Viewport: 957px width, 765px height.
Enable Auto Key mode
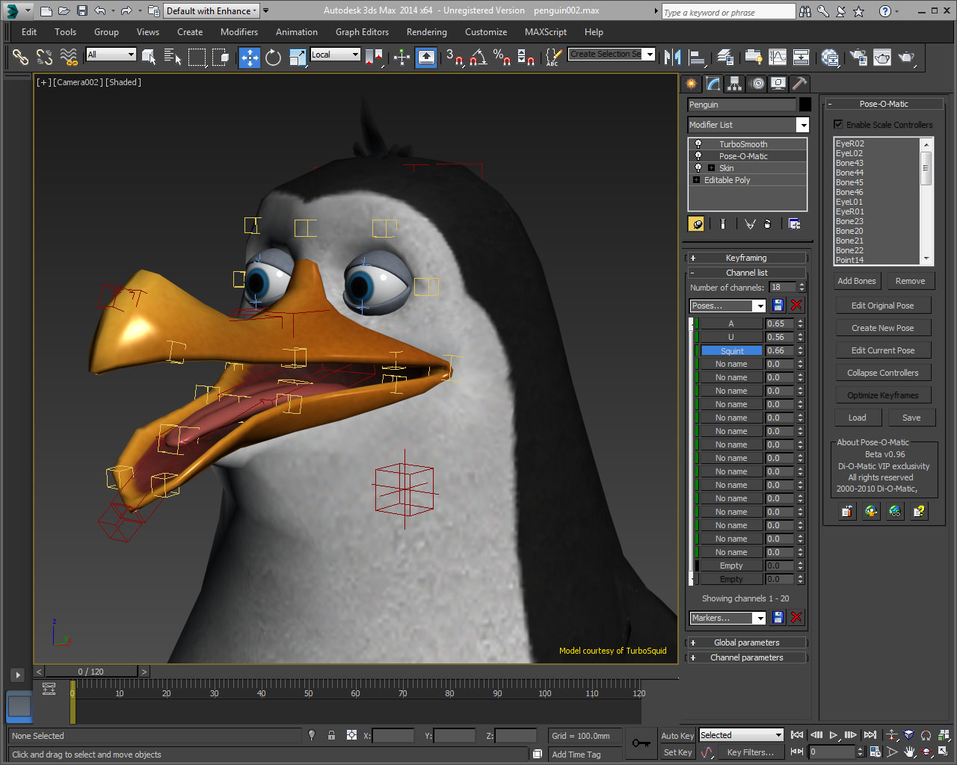677,735
